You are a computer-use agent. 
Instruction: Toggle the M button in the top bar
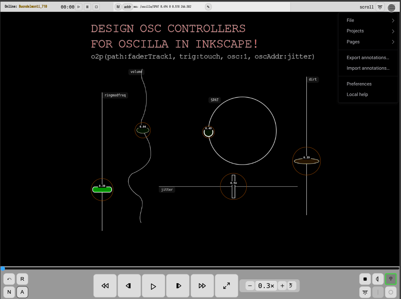coord(118,6)
